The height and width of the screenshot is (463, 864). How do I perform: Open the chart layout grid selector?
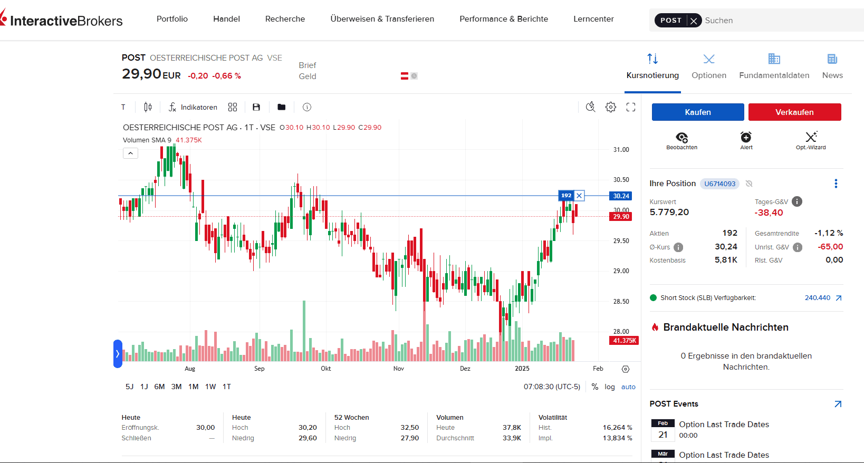pos(233,107)
